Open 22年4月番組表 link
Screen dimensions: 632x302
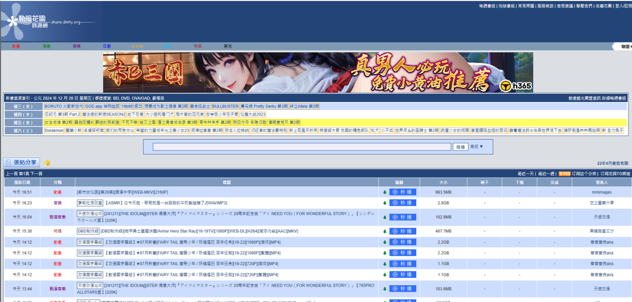[x=613, y=163]
